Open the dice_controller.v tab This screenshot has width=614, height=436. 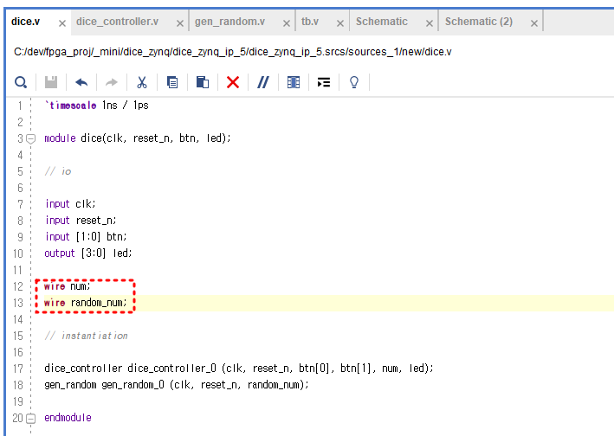click(x=117, y=22)
